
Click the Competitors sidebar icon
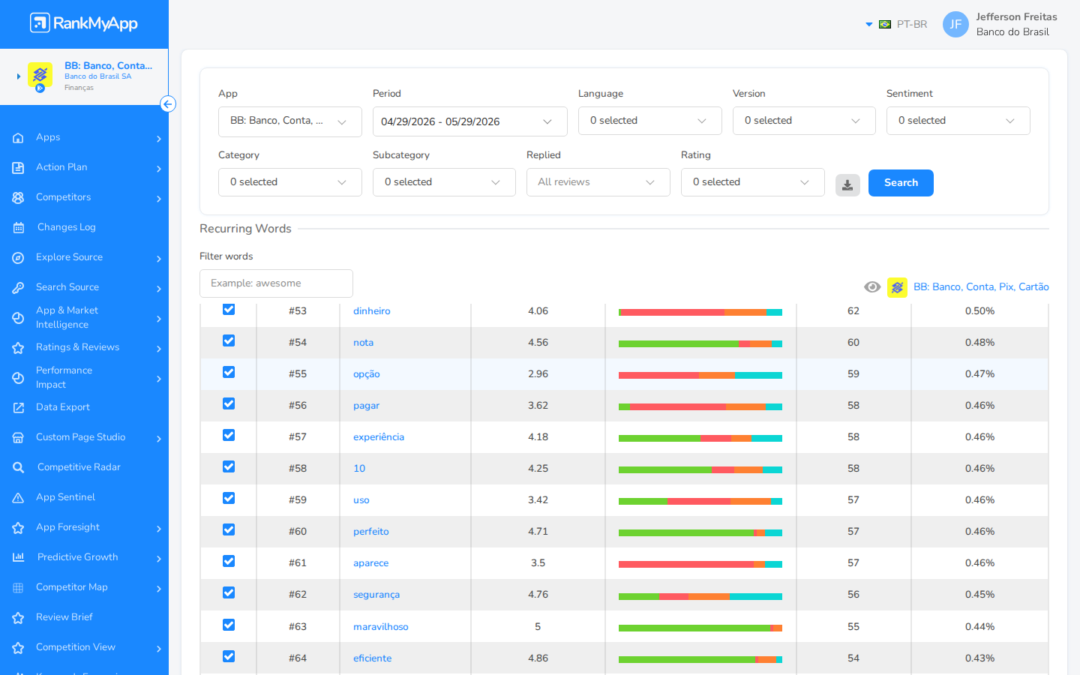18,198
